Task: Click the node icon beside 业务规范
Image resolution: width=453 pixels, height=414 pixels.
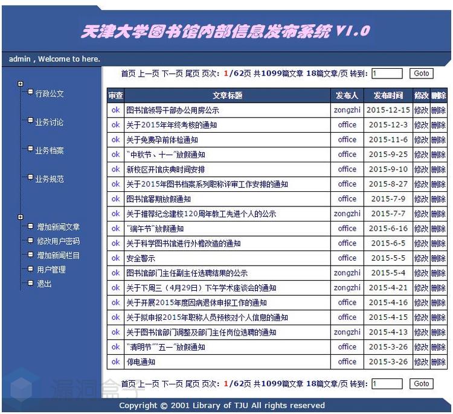Action: tap(30, 177)
